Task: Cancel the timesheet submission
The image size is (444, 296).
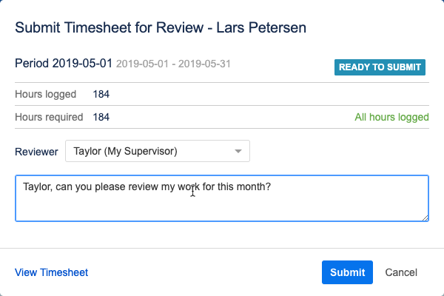Action: point(401,272)
